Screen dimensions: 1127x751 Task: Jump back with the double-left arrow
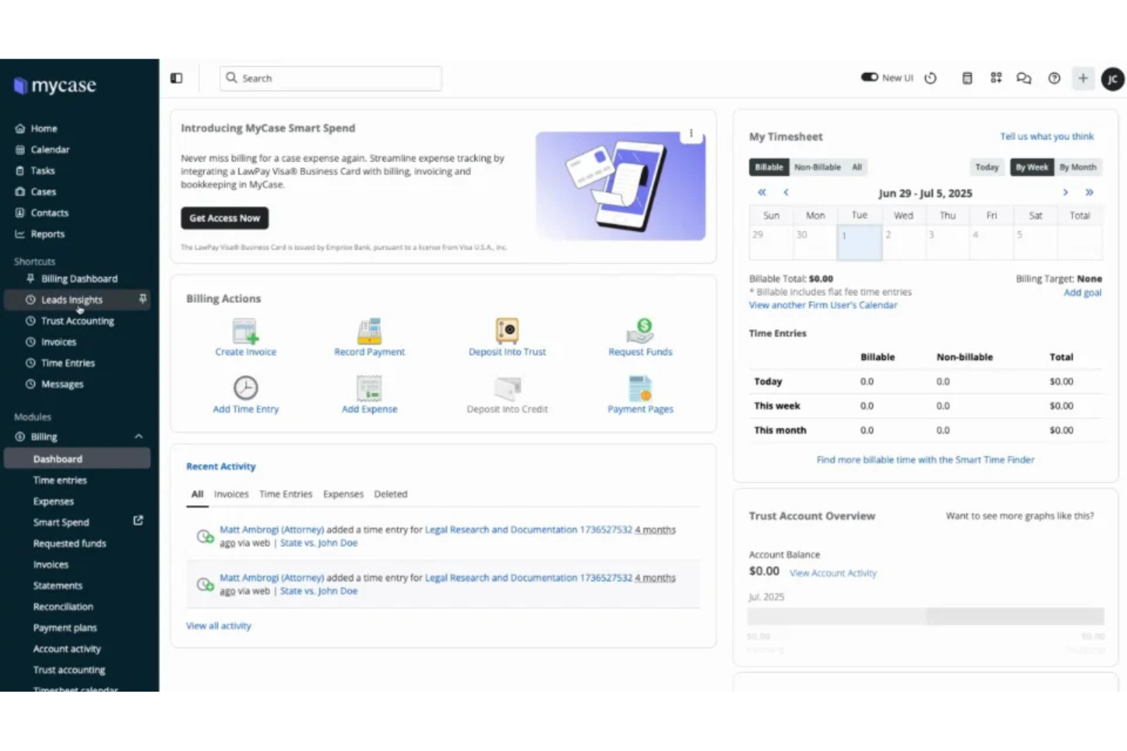click(761, 193)
